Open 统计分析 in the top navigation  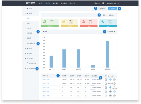click(72, 3)
